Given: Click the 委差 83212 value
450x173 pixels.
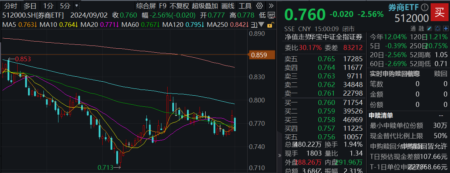Looking at the screenshot, I should (x=353, y=47).
